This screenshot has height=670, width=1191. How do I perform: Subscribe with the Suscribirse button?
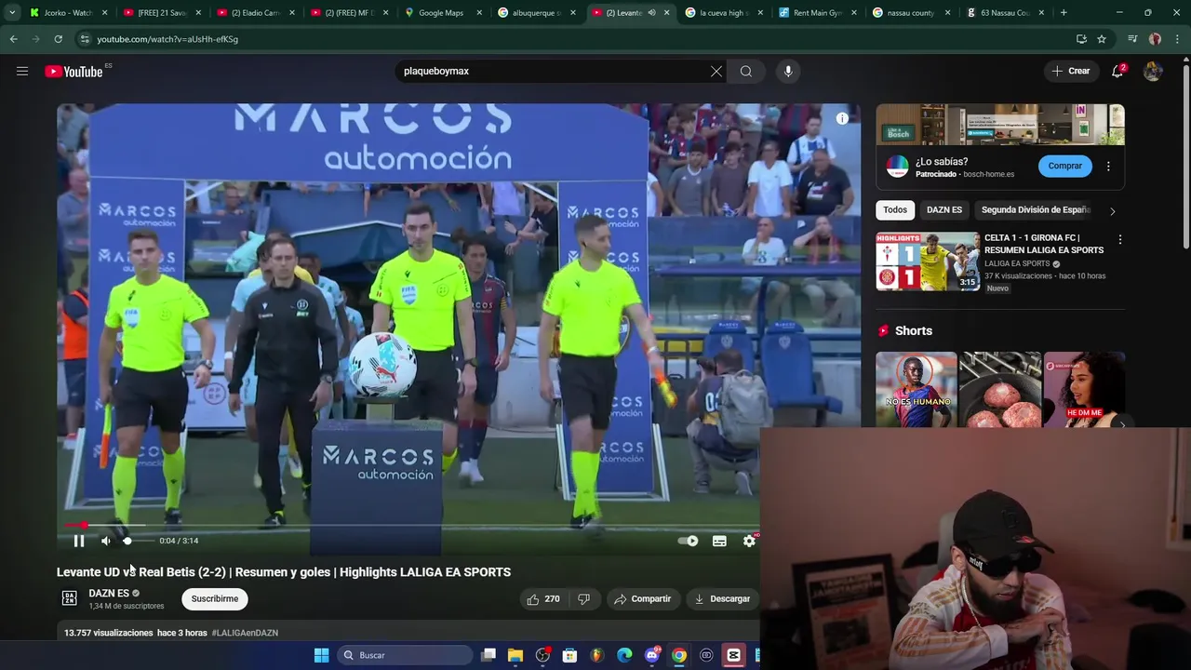(x=215, y=599)
